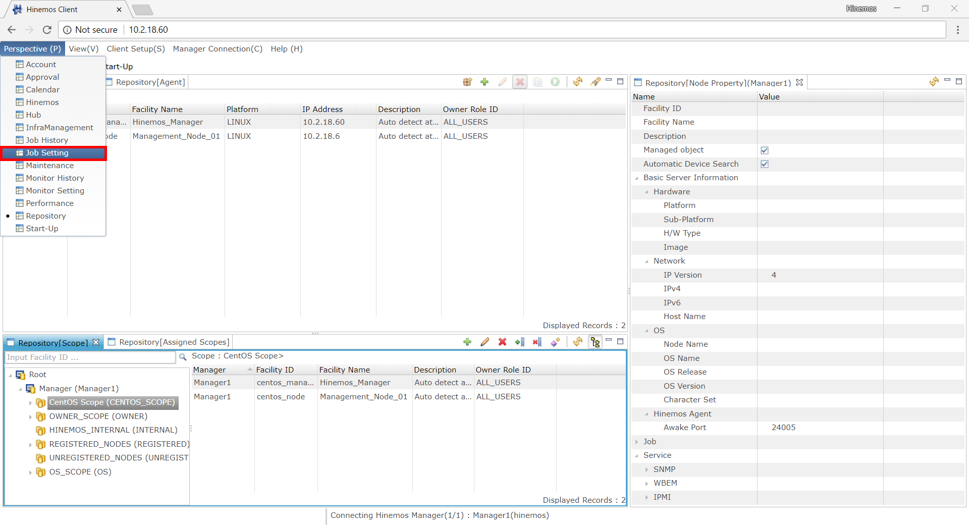Image resolution: width=969 pixels, height=526 pixels.
Task: Collapse the Network property group
Action: coord(647,261)
